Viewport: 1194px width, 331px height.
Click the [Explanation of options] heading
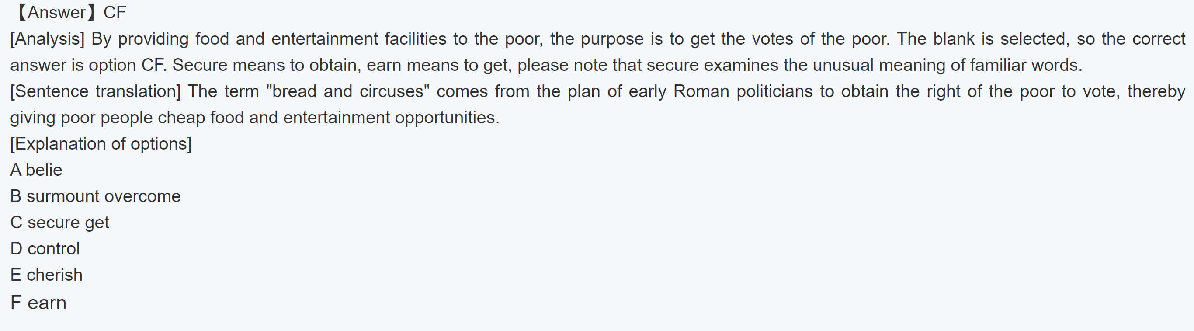point(101,144)
